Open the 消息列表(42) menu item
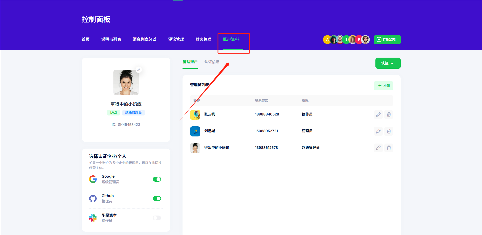Viewport: 482px width, 235px height. (x=144, y=39)
